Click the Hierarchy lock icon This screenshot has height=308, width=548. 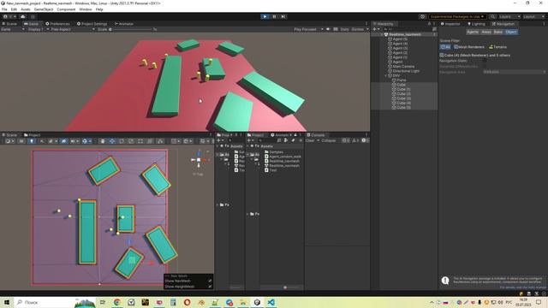(429, 24)
